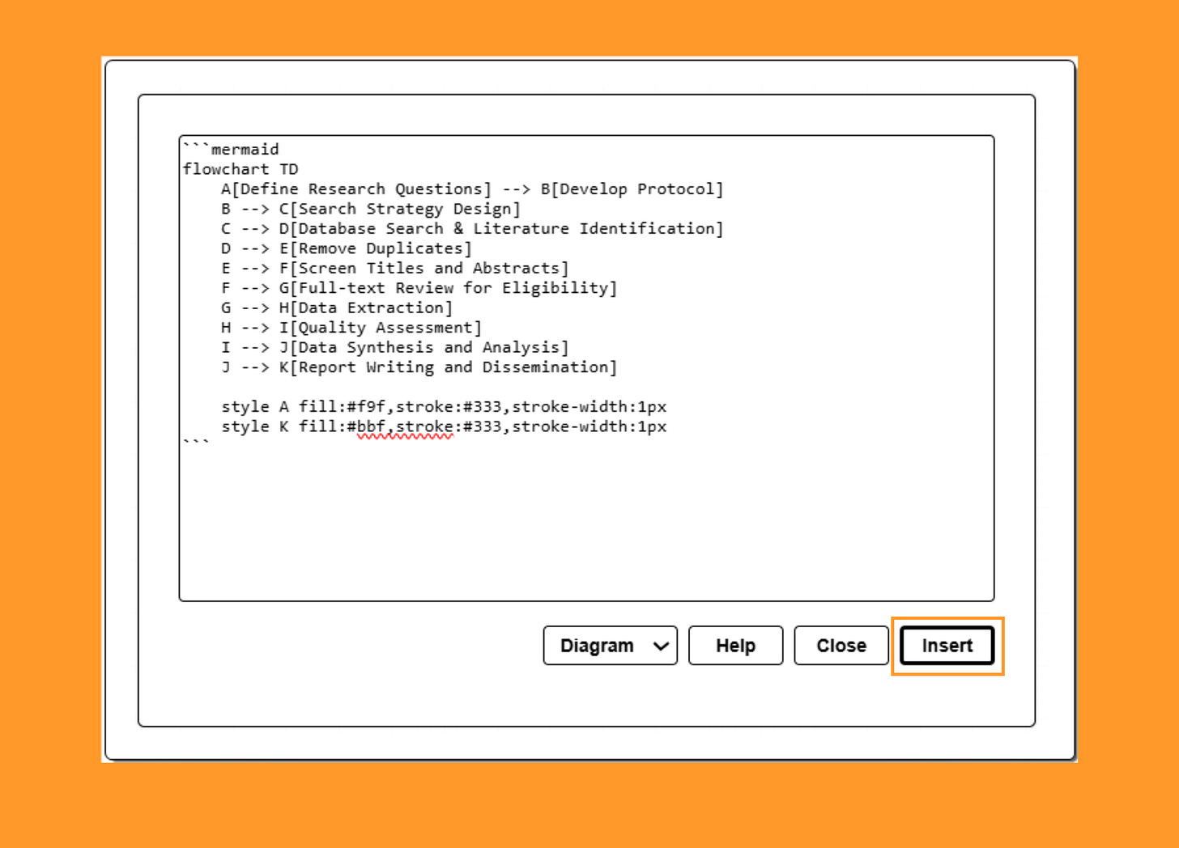Click the 'G[Full-text Review for Eligibility]' line
1179x848 pixels.
click(x=419, y=288)
